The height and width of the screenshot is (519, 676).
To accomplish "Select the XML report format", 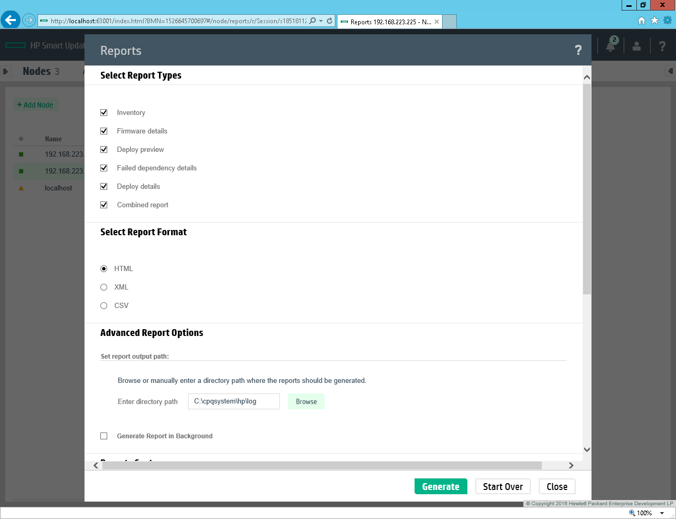I will [x=104, y=287].
